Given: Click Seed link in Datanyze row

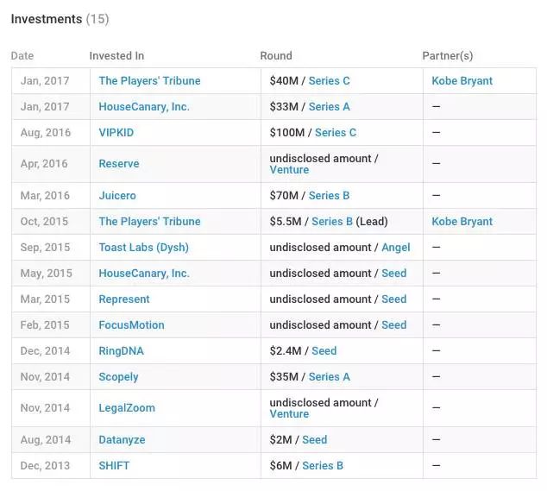Looking at the screenshot, I should pos(314,440).
